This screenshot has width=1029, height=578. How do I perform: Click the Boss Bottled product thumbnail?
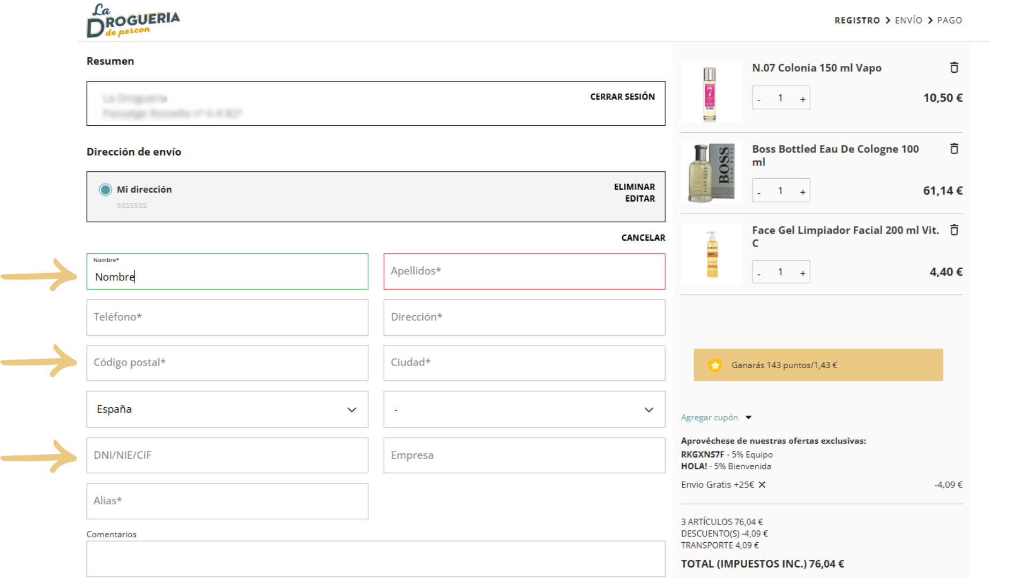[711, 173]
